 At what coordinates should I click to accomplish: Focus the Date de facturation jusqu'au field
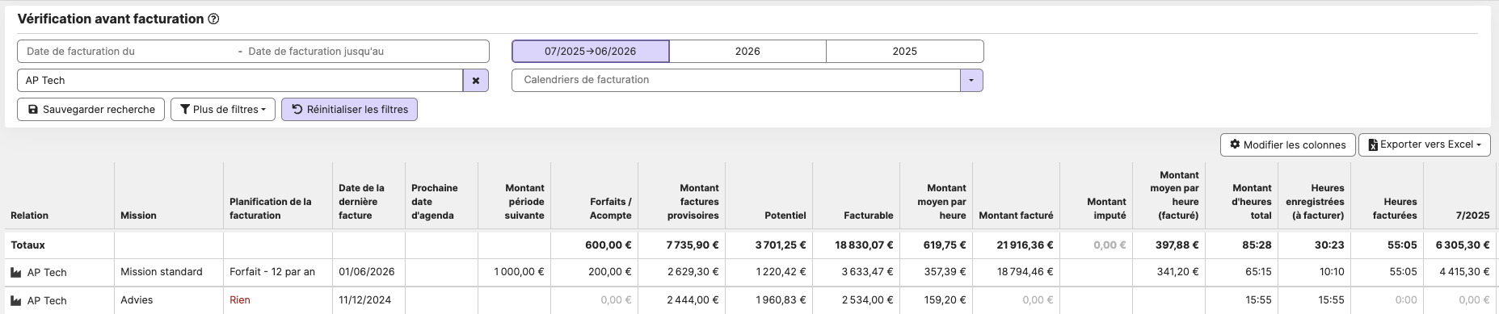coord(365,51)
